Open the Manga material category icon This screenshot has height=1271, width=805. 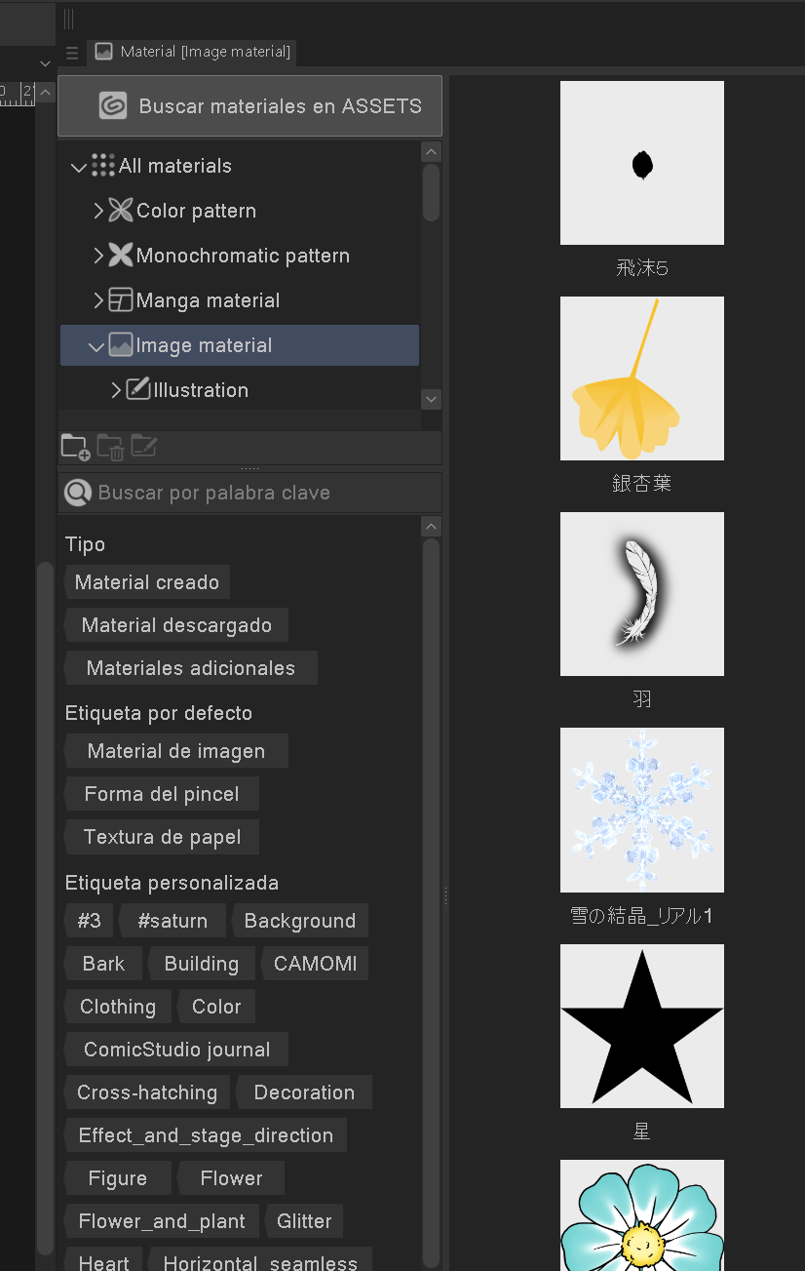click(x=121, y=300)
